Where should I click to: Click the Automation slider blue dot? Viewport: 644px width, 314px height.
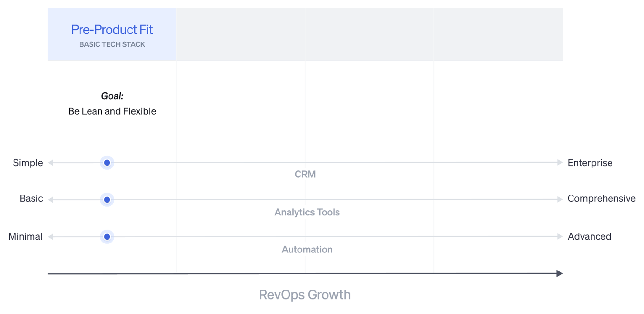click(107, 237)
